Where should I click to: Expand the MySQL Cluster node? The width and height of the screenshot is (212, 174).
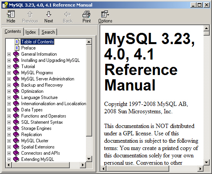click(x=9, y=141)
